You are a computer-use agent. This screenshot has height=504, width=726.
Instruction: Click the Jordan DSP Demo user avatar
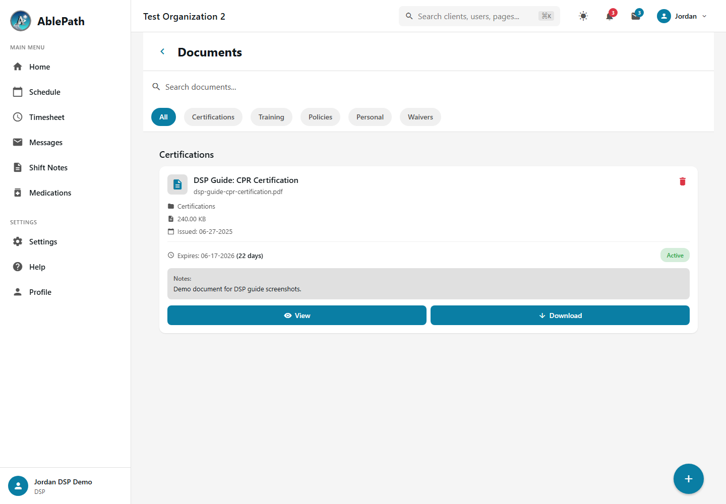(18, 486)
